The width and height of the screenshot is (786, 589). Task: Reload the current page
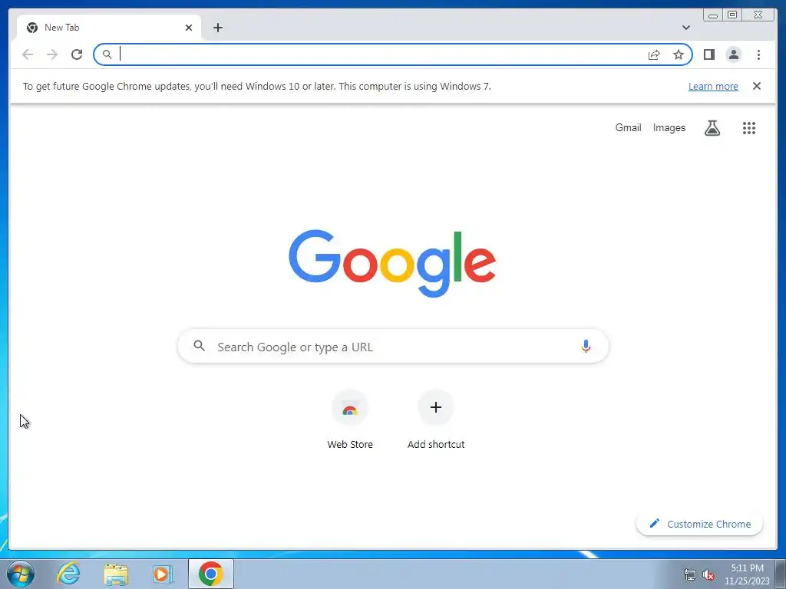pos(77,54)
